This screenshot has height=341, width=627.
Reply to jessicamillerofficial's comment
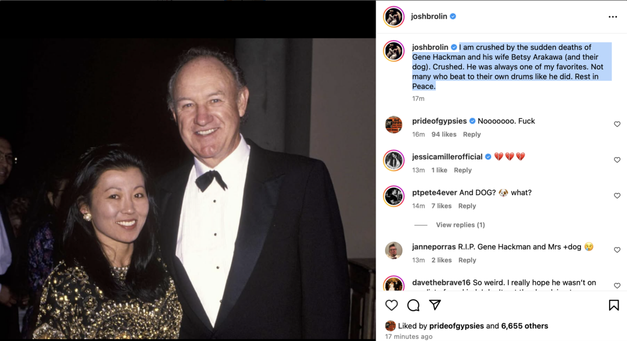(x=462, y=170)
